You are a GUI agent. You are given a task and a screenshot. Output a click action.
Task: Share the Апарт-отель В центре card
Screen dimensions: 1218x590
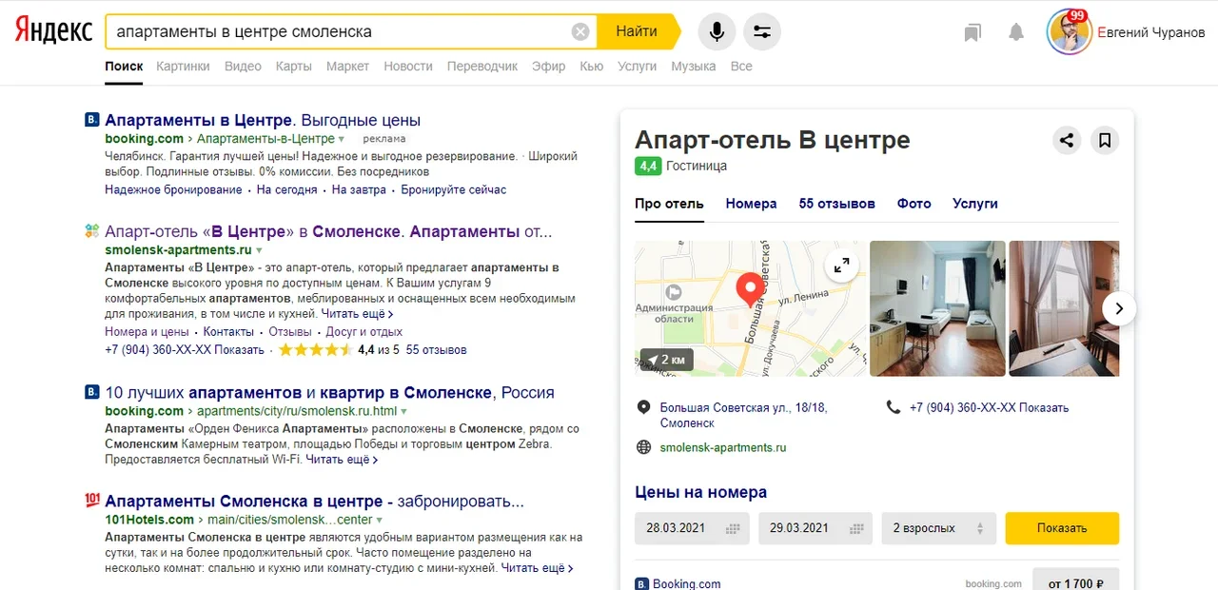tap(1067, 140)
